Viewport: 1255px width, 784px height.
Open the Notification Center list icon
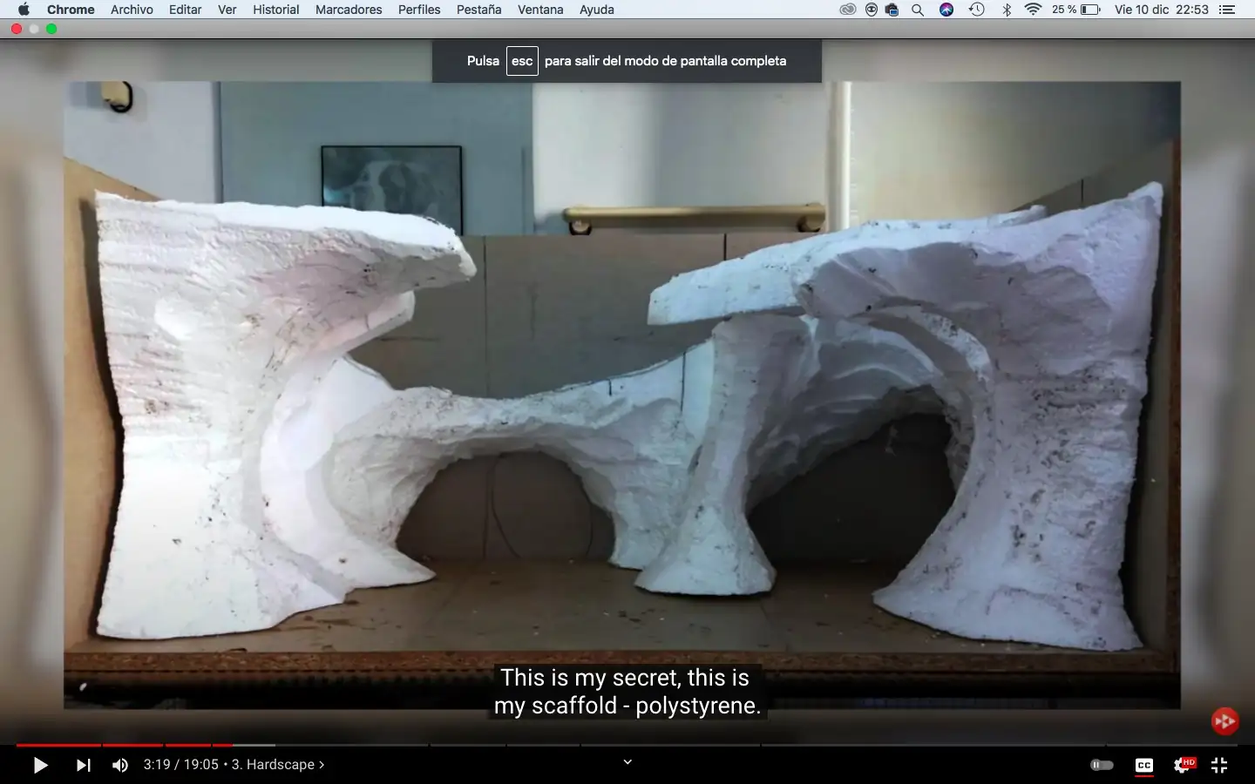pos(1227,10)
